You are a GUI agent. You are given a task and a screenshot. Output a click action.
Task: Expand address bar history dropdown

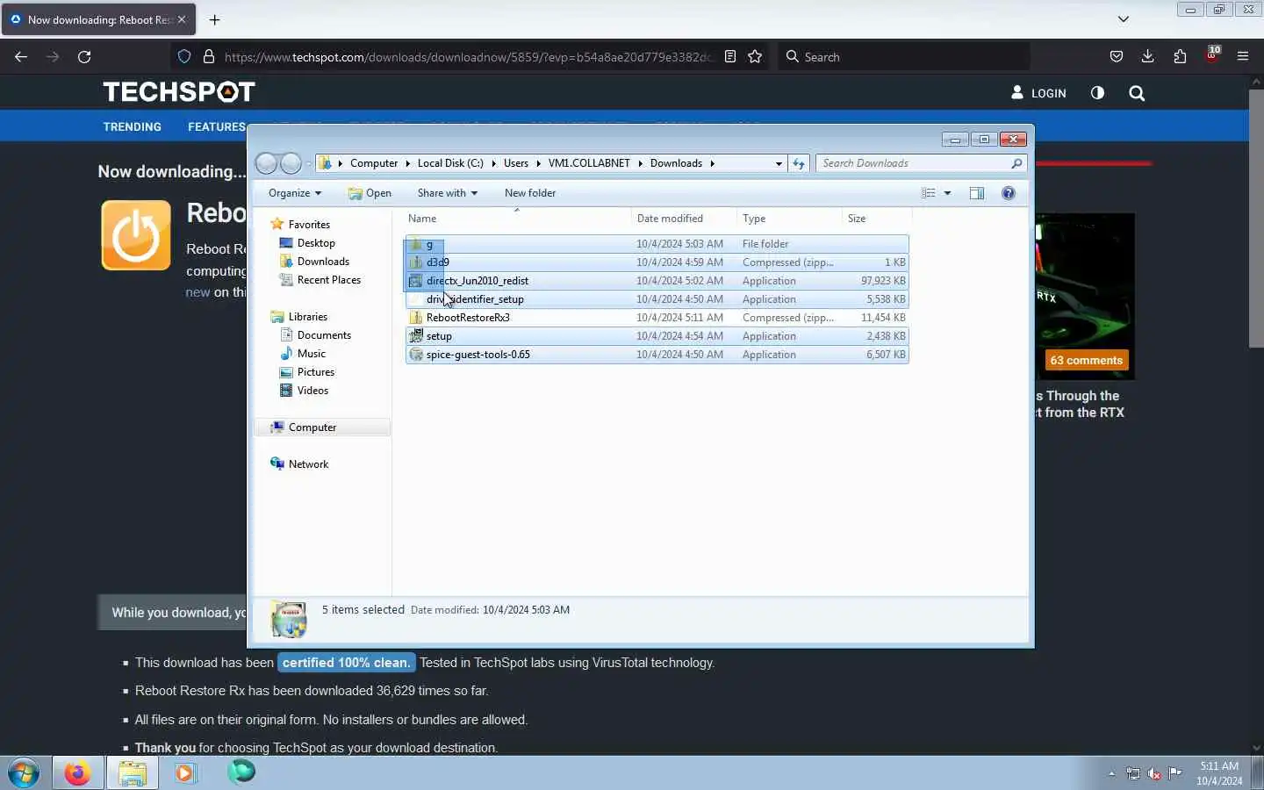coord(779,163)
